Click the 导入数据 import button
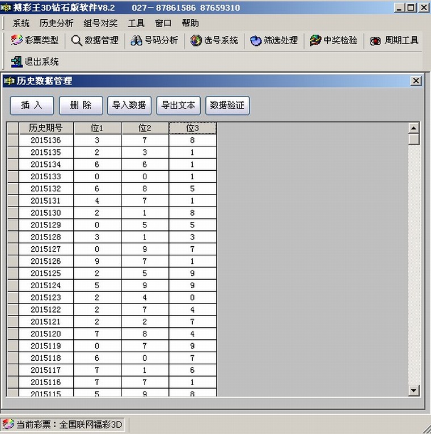Viewport: 431px width, 434px height. [x=129, y=105]
